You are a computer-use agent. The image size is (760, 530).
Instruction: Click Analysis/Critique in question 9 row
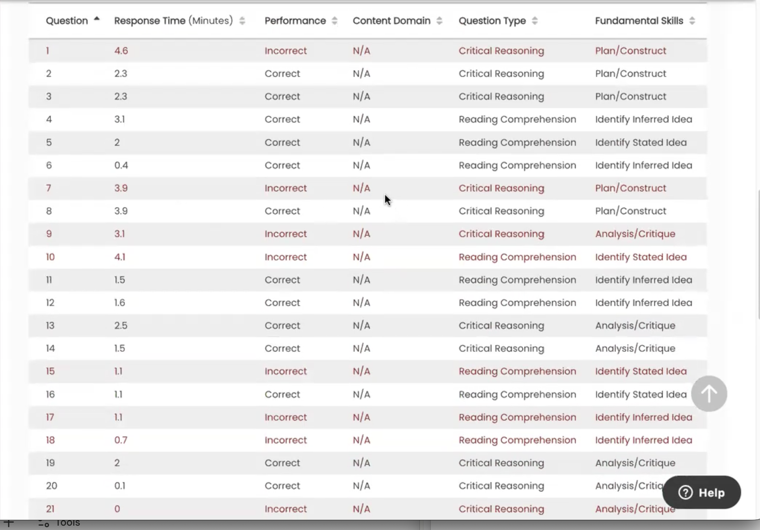tap(635, 234)
